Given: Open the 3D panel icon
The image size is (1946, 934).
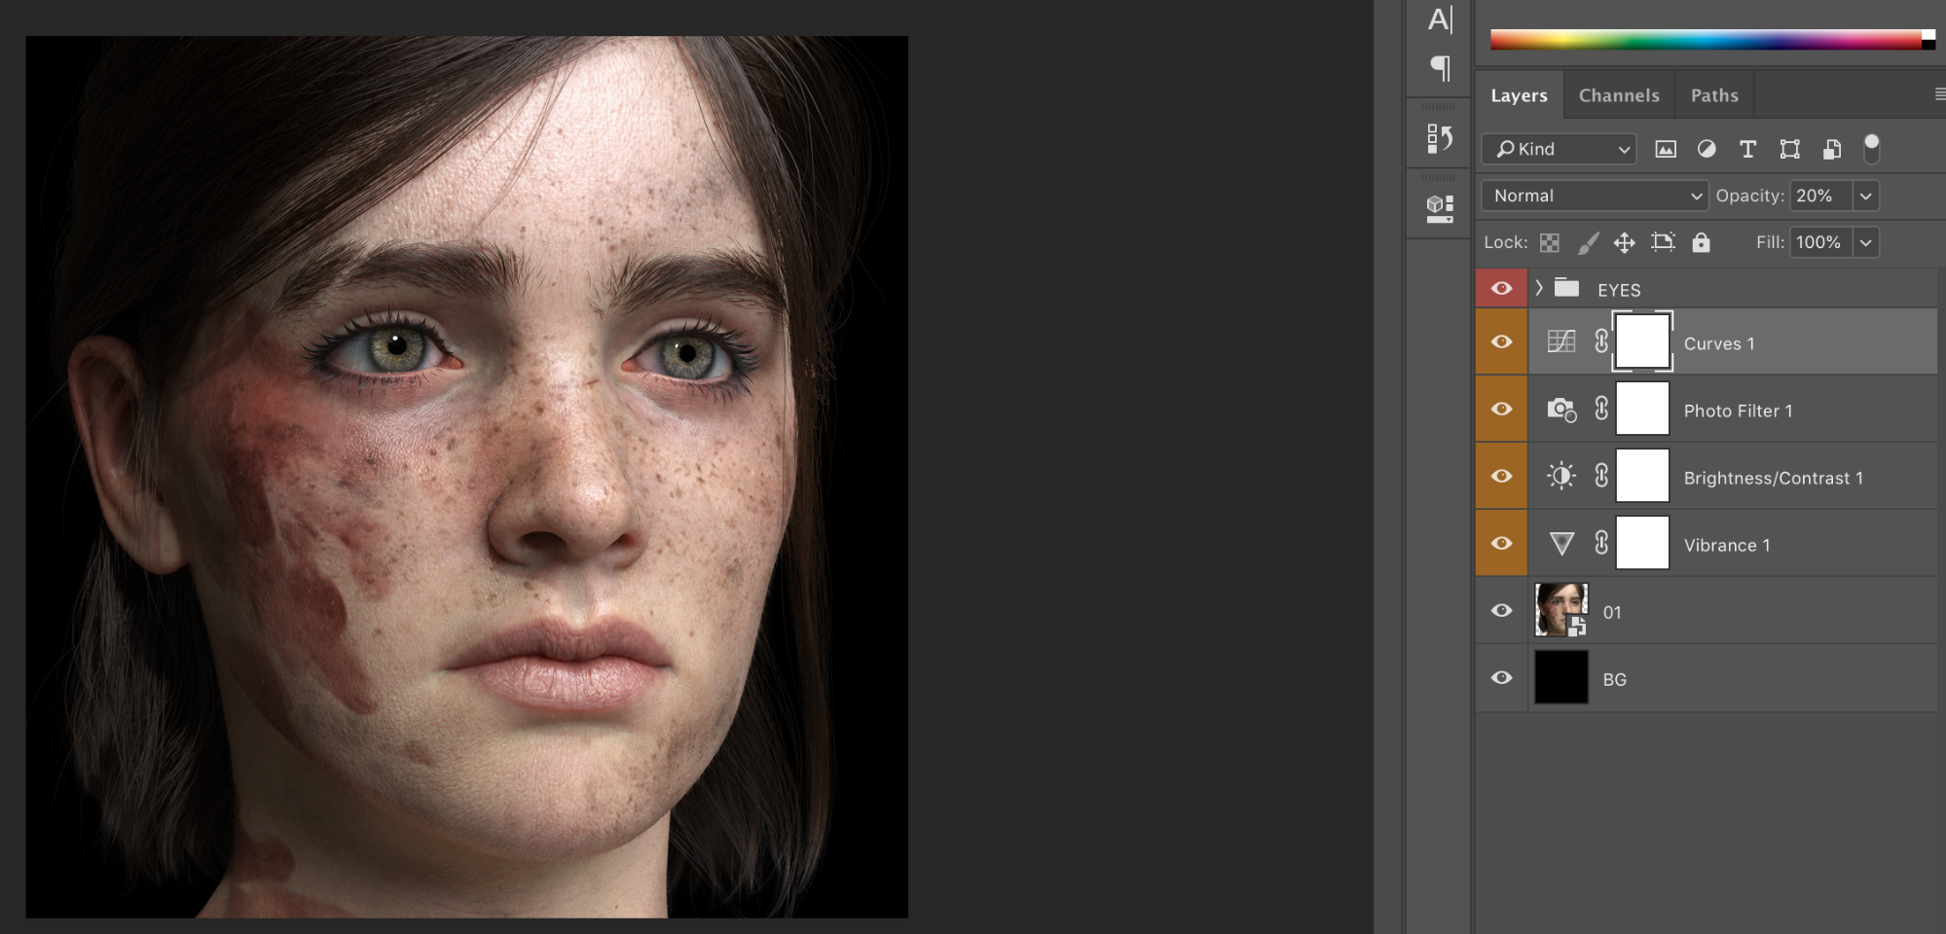Looking at the screenshot, I should click(x=1440, y=208).
